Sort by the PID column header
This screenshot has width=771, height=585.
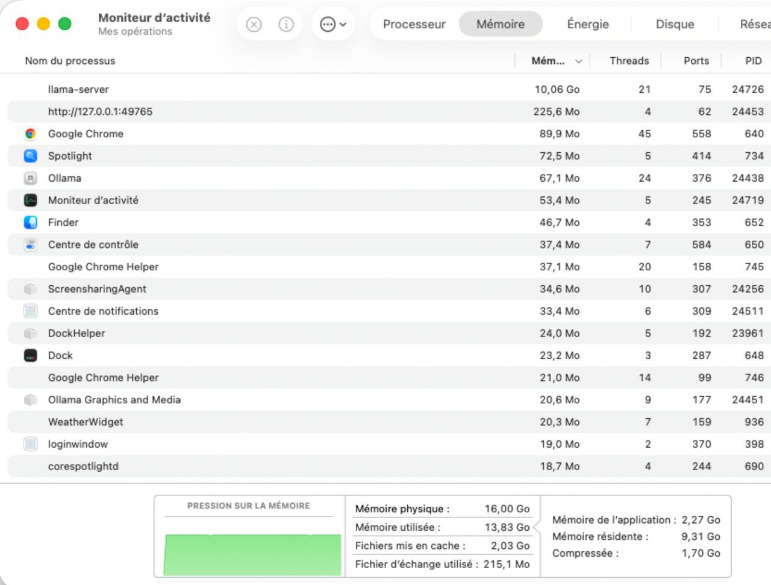[x=753, y=61]
